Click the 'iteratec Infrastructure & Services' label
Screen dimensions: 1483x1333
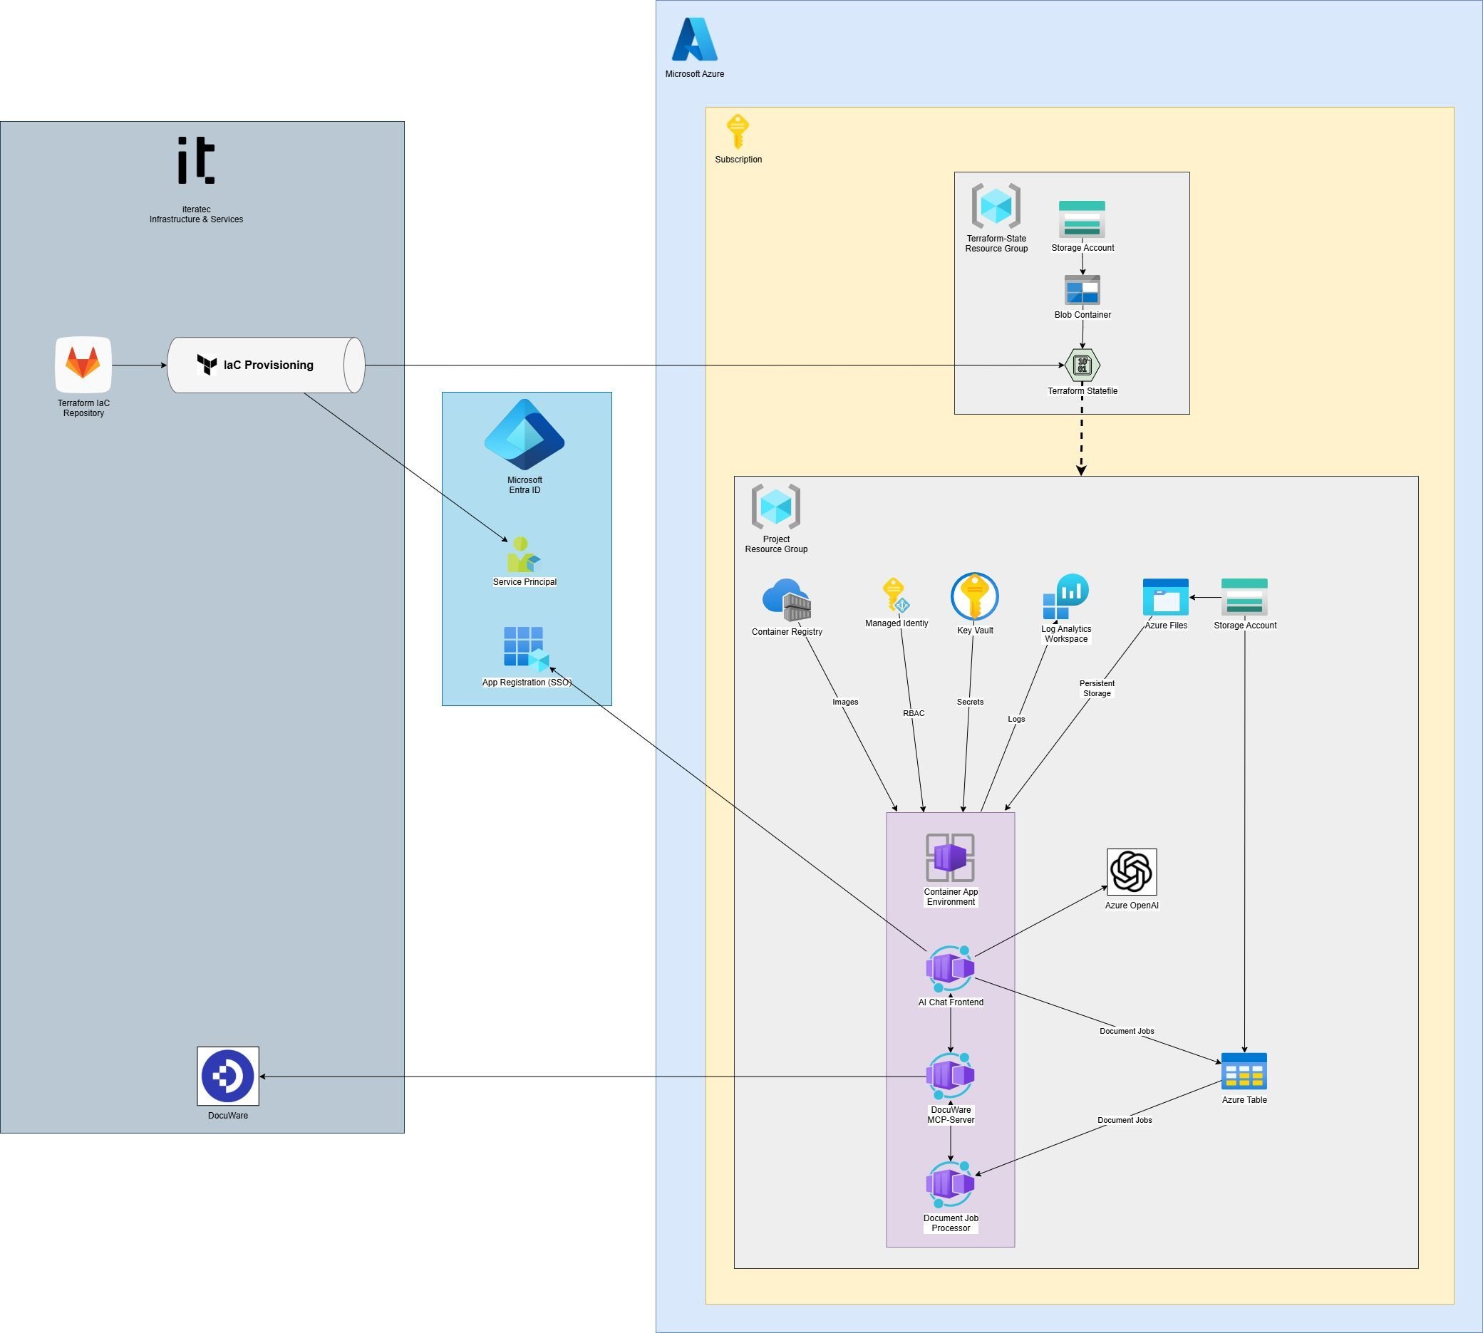(x=197, y=214)
